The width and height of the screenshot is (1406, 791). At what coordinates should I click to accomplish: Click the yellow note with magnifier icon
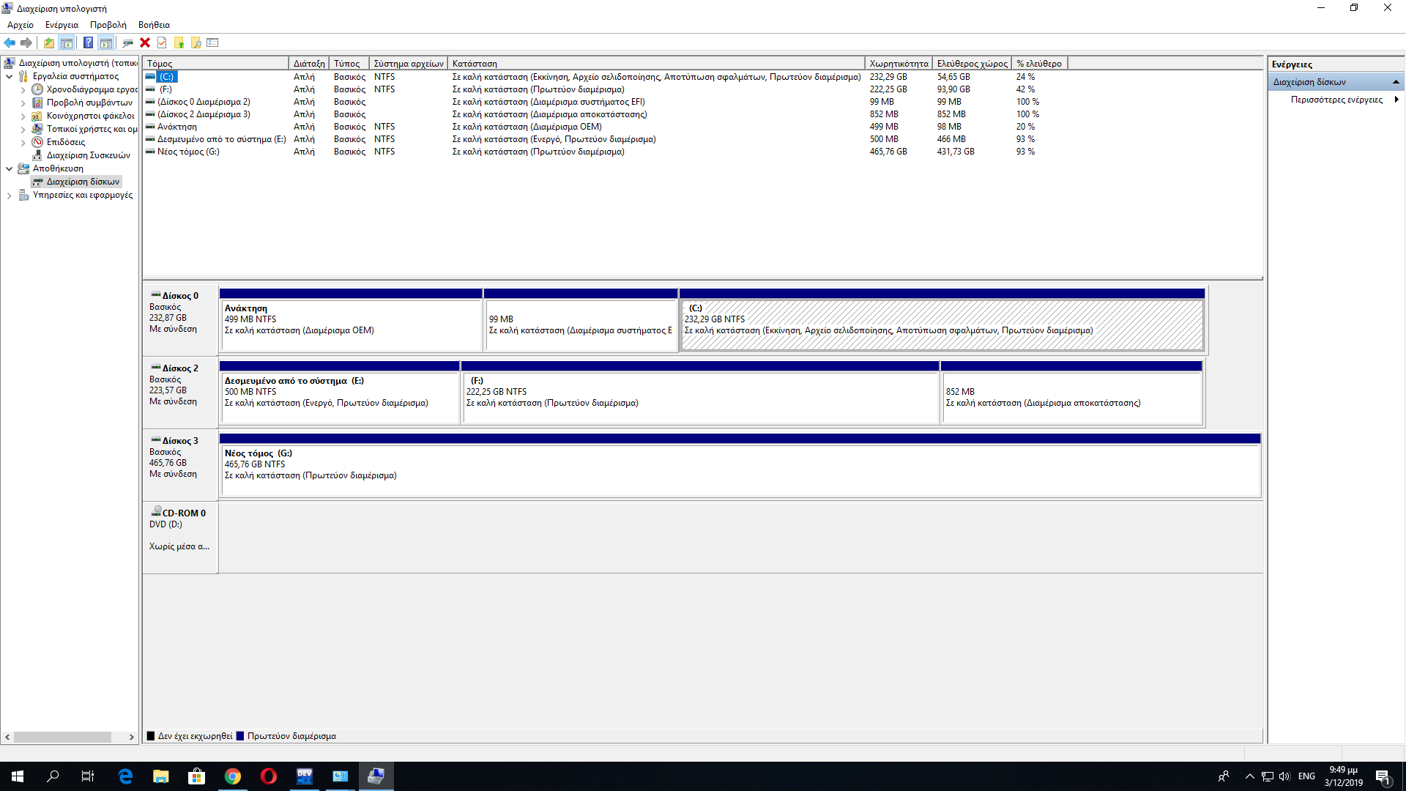(196, 42)
